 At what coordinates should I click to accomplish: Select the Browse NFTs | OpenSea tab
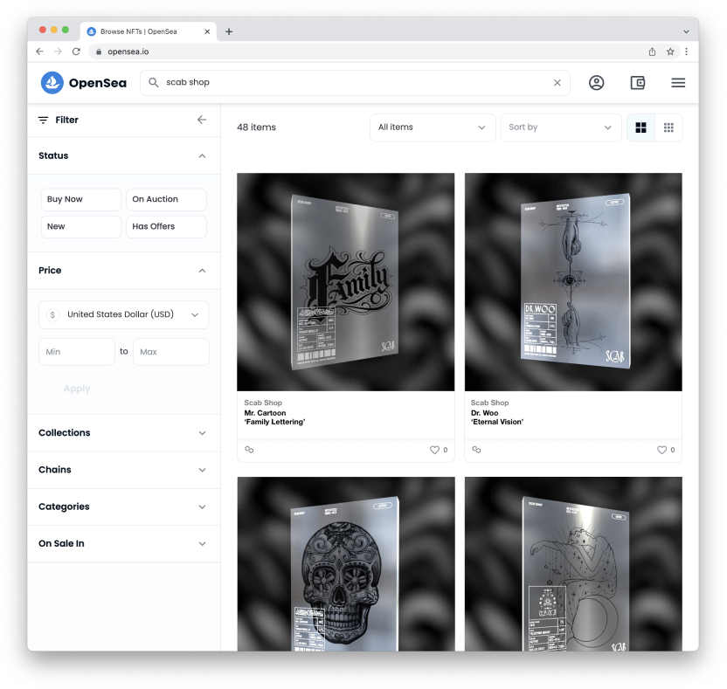click(148, 31)
